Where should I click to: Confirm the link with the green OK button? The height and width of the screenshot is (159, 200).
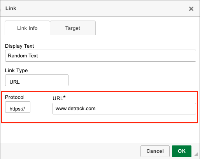tap(182, 151)
